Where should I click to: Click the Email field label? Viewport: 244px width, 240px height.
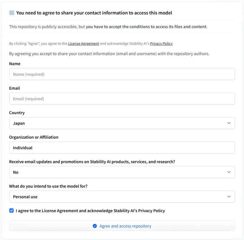point(14,88)
